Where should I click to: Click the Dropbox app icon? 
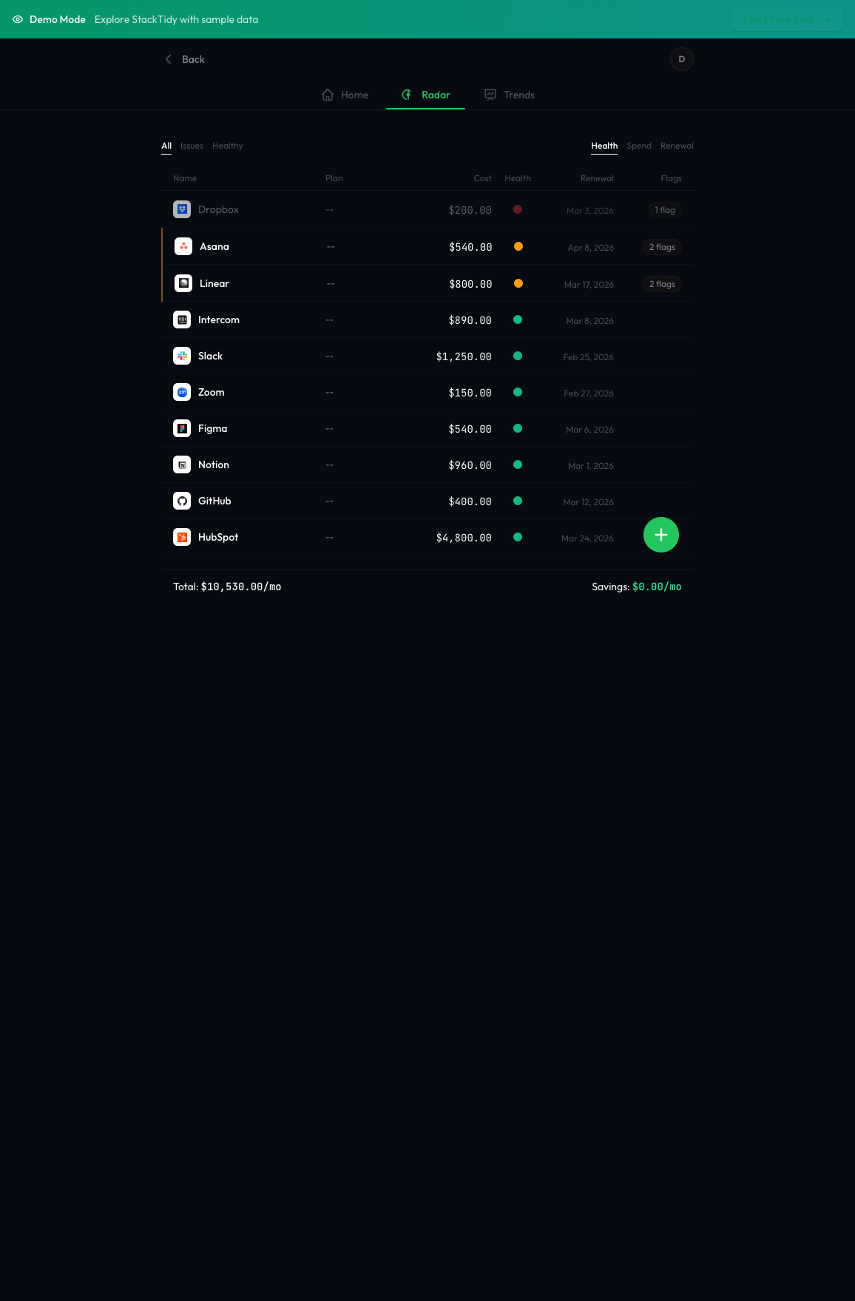182,209
